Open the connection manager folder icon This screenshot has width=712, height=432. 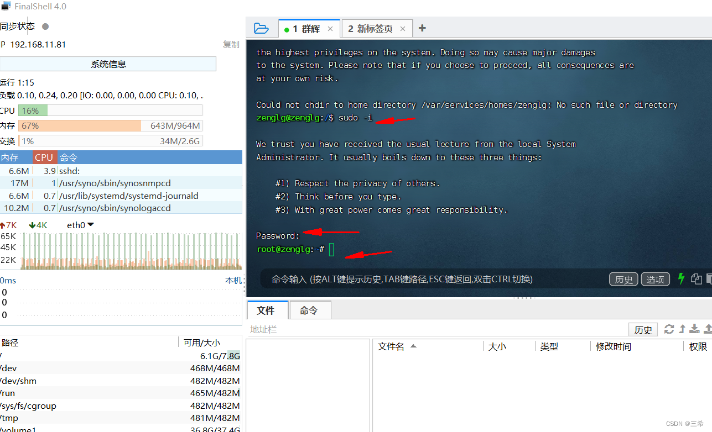(261, 28)
